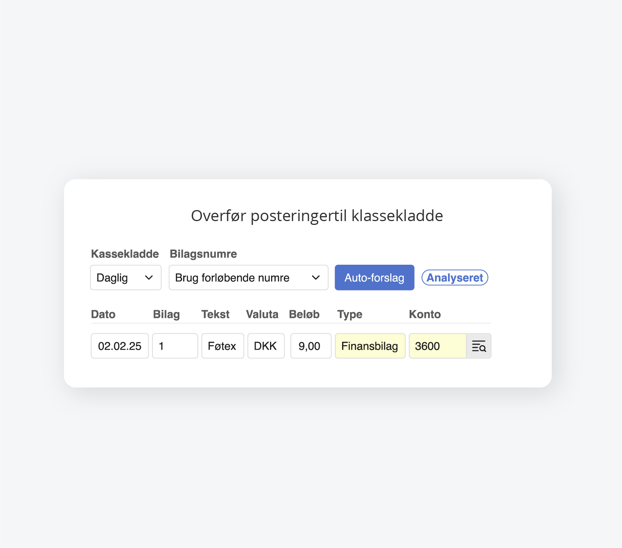This screenshot has height=548, width=622.
Task: Open the Brug forløbende numre dropdown
Action: [x=248, y=278]
